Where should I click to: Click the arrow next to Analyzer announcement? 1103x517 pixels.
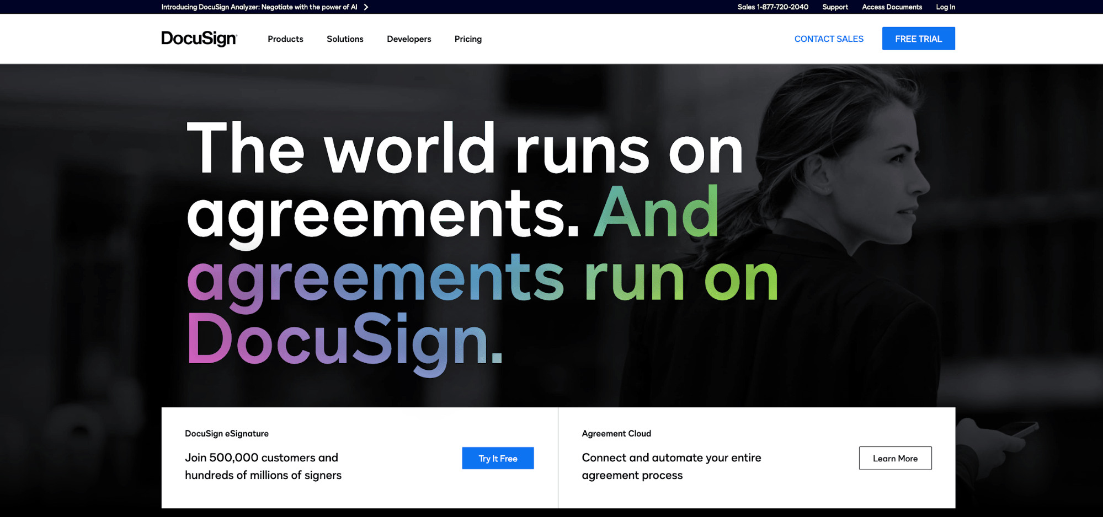tap(366, 7)
